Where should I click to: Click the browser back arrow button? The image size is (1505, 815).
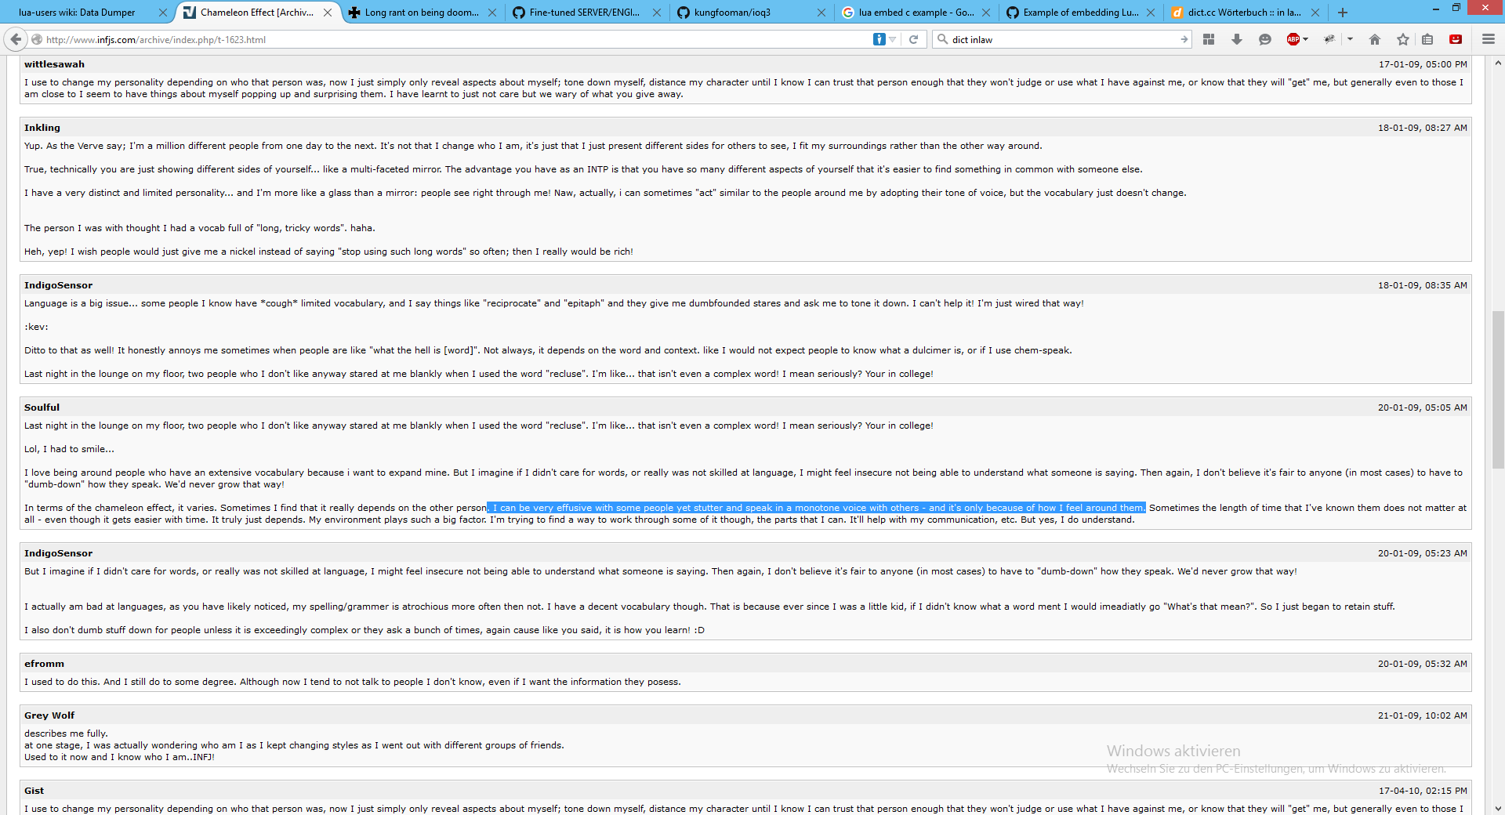click(16, 39)
